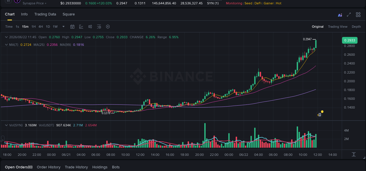Select the Original chart view

[x=318, y=27]
